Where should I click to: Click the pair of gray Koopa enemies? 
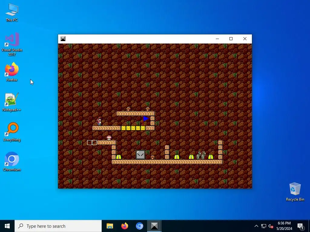pos(201,155)
